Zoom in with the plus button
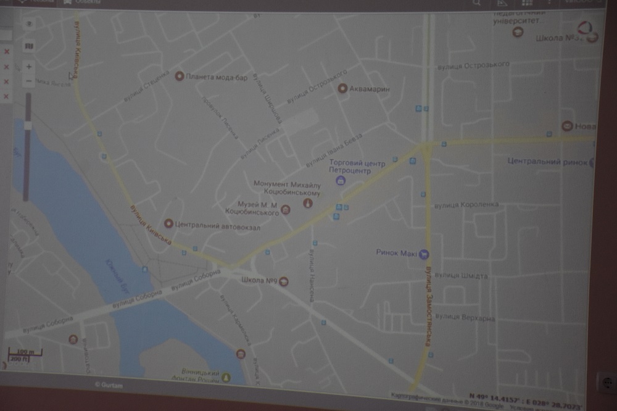This screenshot has width=617, height=411. (x=29, y=67)
